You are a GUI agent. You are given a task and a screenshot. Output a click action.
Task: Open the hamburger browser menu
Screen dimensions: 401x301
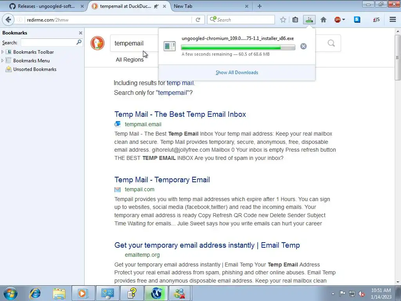(x=393, y=20)
